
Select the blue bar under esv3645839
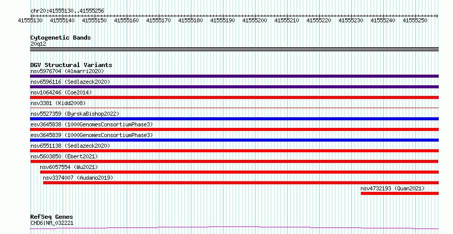coord(234,140)
